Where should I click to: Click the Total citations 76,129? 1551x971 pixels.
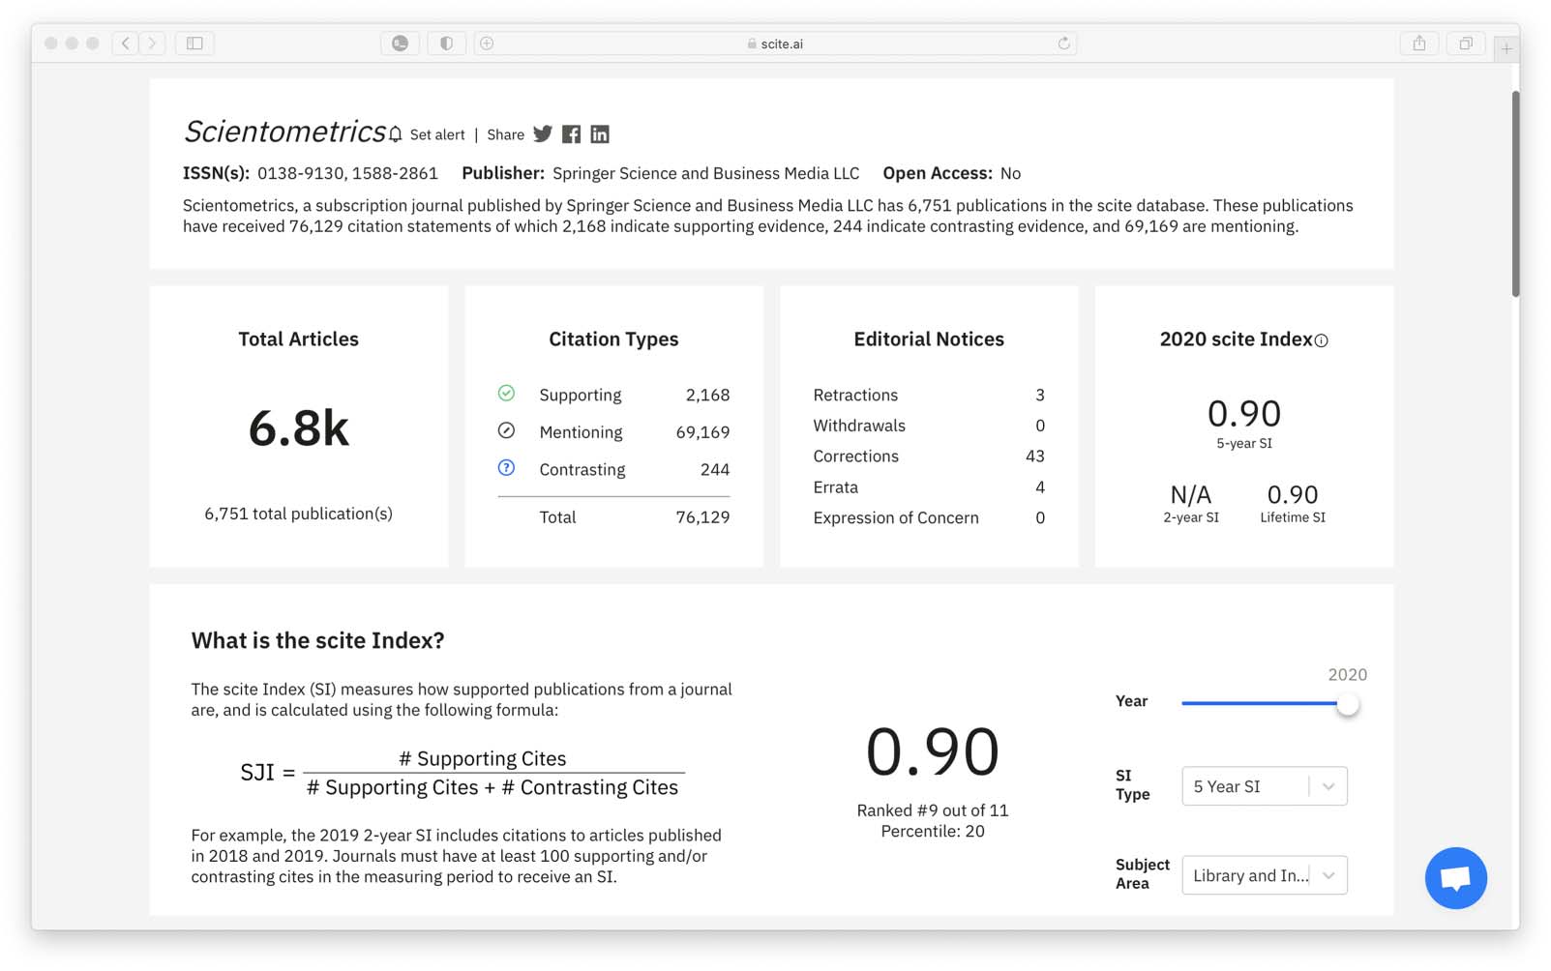[x=702, y=517]
